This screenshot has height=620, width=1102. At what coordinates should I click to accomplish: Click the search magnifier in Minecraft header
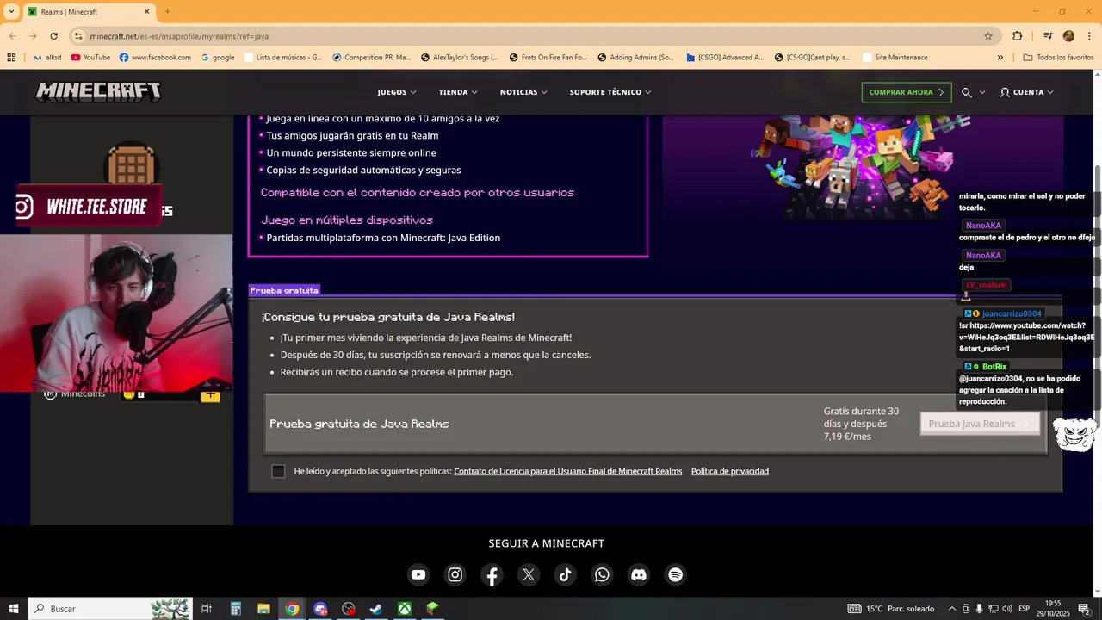(x=967, y=92)
